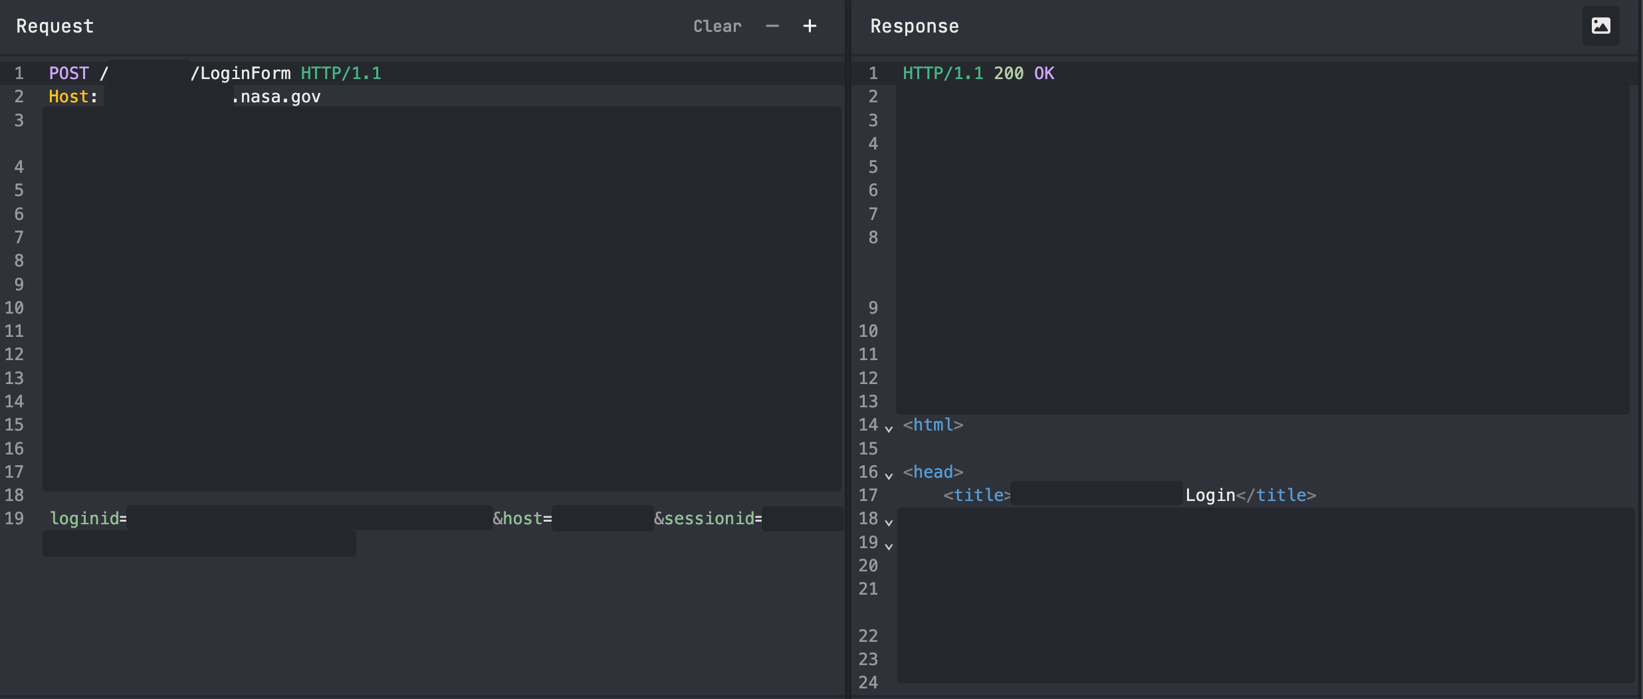Collapse the fold arrow at response line 19

click(x=889, y=546)
